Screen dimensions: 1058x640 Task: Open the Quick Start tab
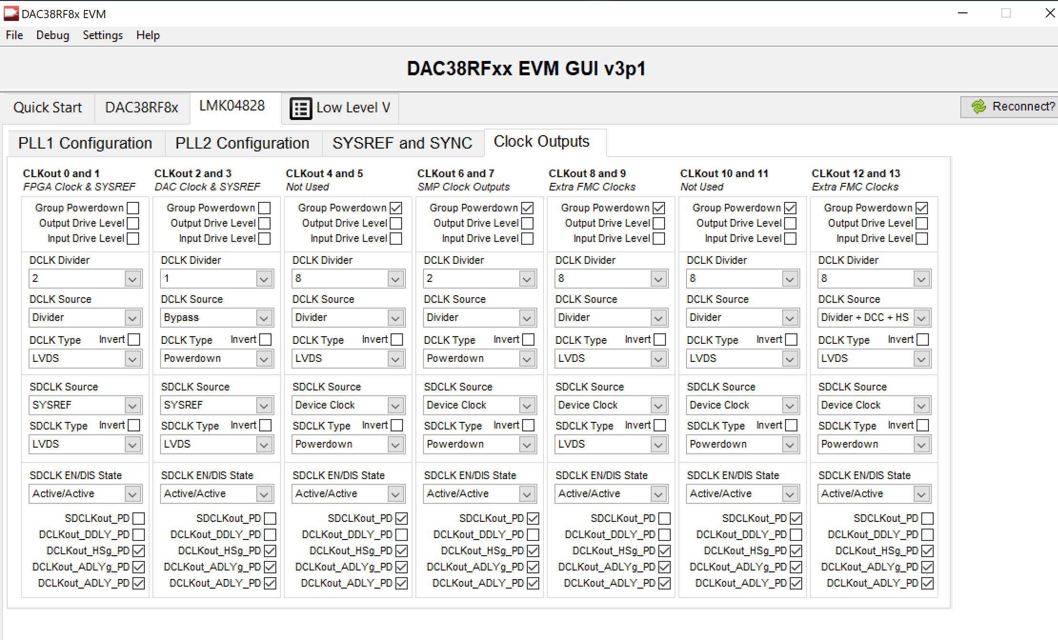48,108
